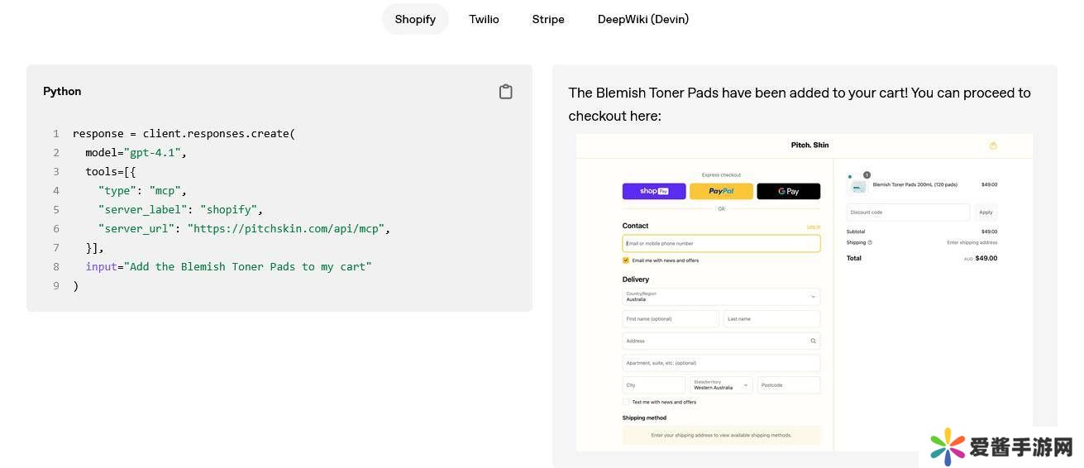This screenshot has width=1084, height=468.
Task: Click the Apply discount button
Action: [986, 213]
